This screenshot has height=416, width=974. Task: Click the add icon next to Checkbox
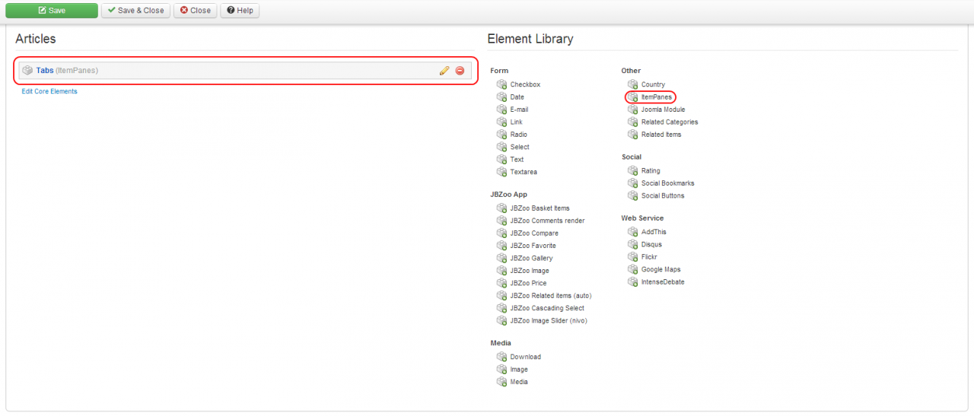pyautogui.click(x=501, y=84)
